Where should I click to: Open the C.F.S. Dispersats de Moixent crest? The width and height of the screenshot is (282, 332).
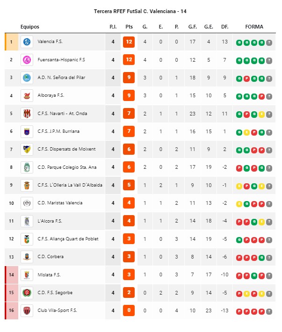click(x=27, y=149)
